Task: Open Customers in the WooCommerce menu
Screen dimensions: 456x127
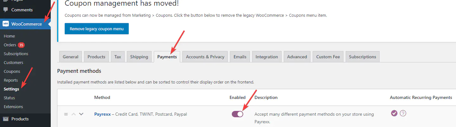Action: pos(13,62)
